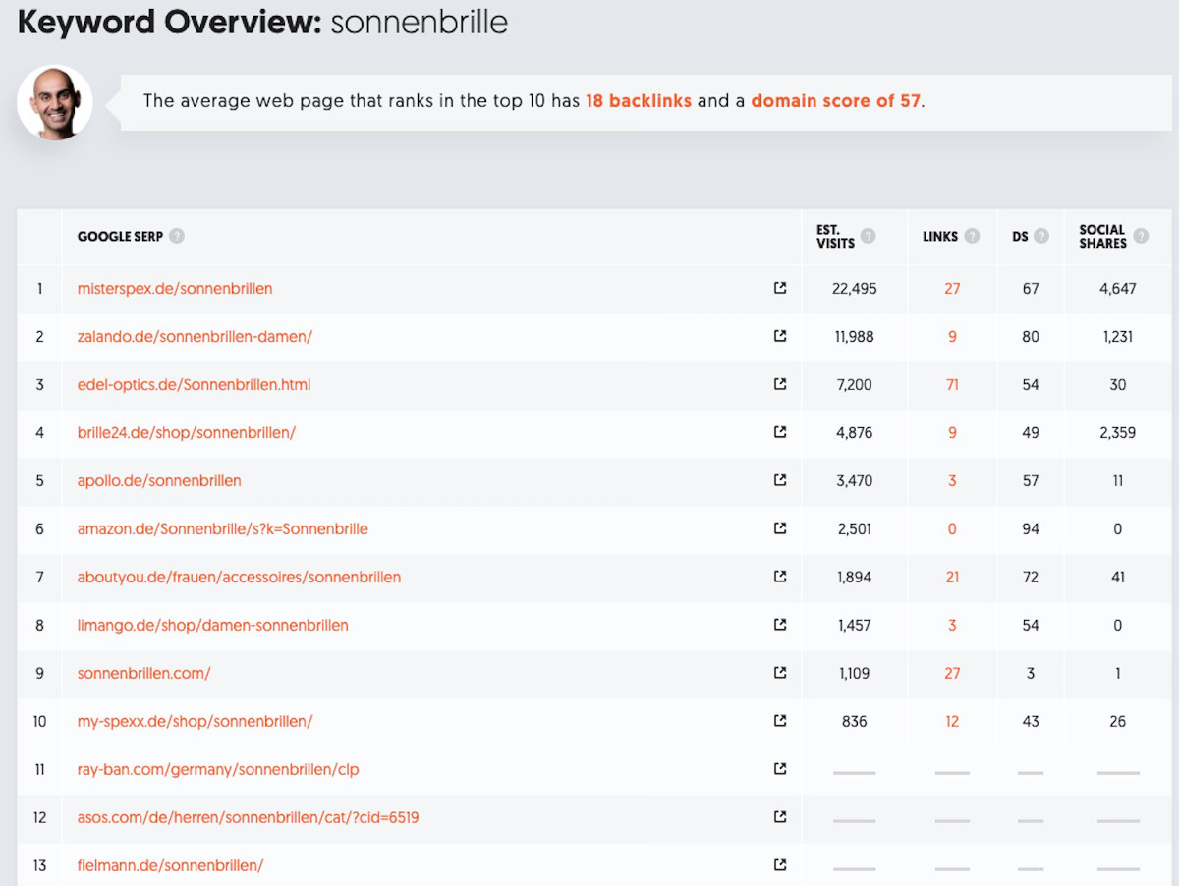This screenshot has height=886, width=1179.
Task: Select the 22,495 estimated visits value
Action: click(855, 289)
